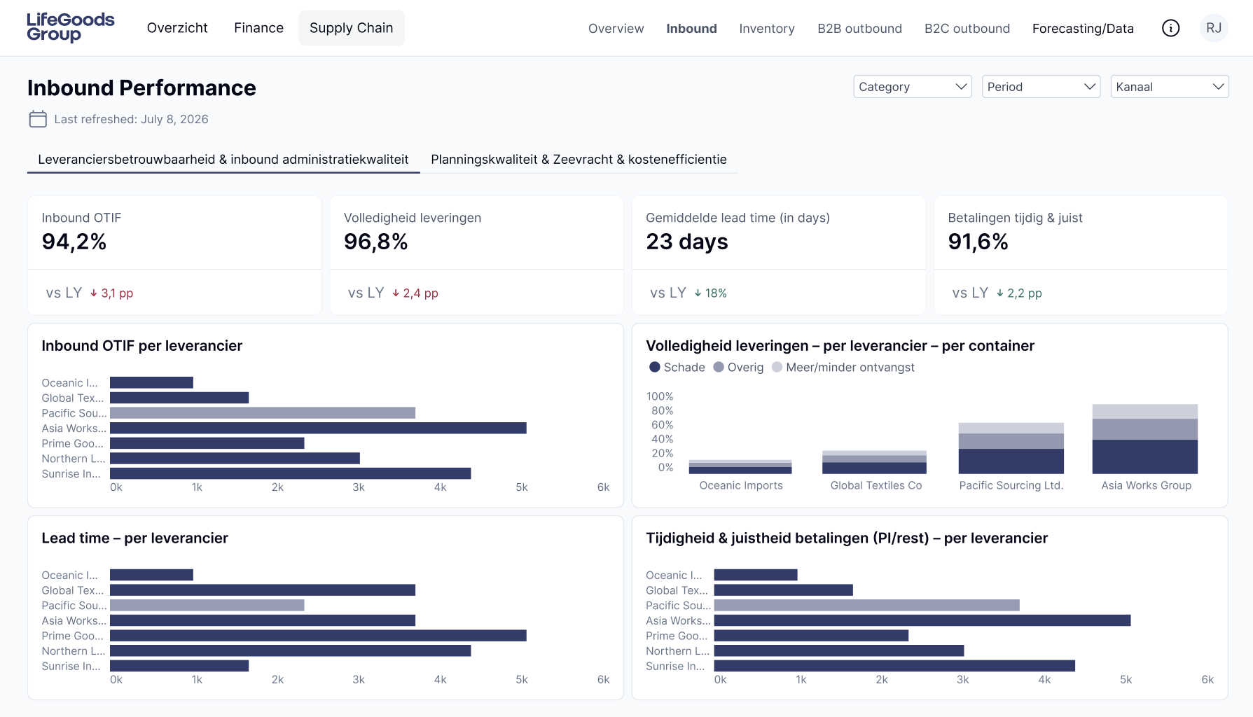The width and height of the screenshot is (1253, 717).
Task: Click 'Last refreshed: July 8, 2026' text
Action: (x=131, y=119)
